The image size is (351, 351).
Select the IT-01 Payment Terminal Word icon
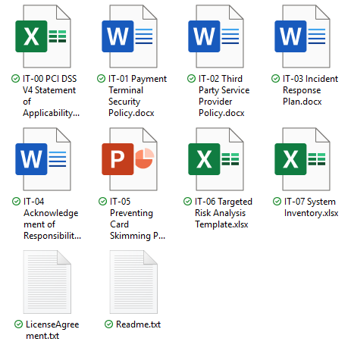pos(130,36)
